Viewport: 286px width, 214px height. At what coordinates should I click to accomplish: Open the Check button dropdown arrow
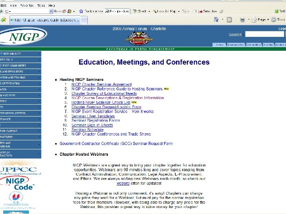(x=149, y=11)
